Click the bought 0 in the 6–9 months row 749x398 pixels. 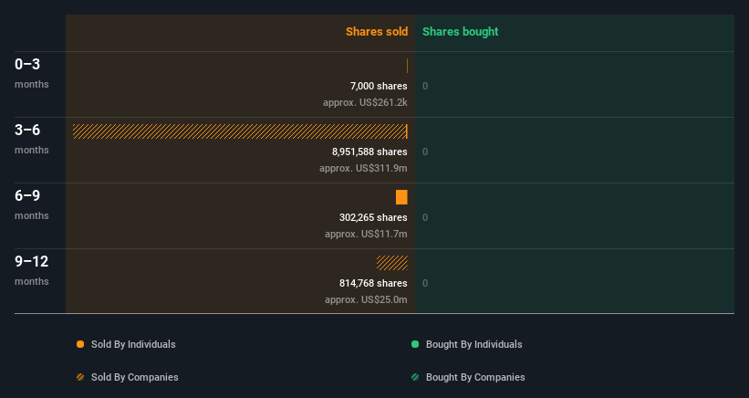425,217
